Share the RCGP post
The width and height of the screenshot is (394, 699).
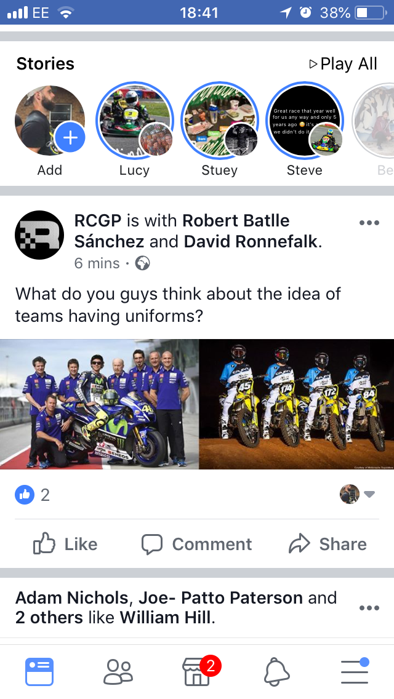(x=328, y=544)
